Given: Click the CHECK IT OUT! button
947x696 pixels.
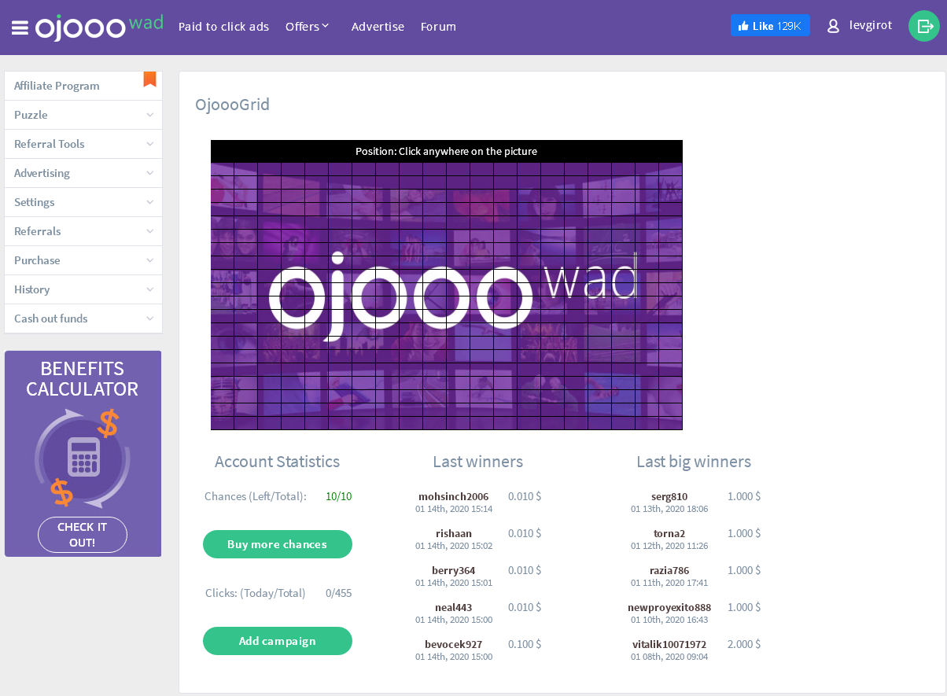Looking at the screenshot, I should point(83,535).
